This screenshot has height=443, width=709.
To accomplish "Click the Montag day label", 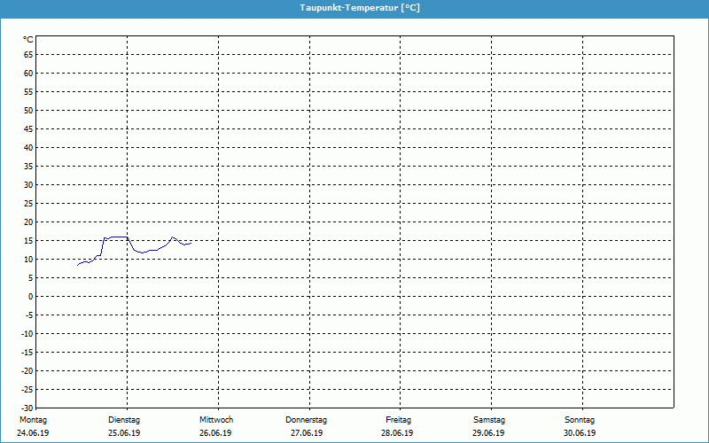I will click(x=33, y=420).
